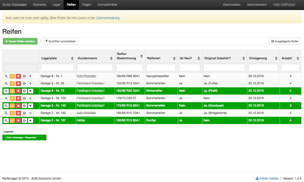Click red delete icon for Garage 5 - Nr. 73
Viewport: 304px width, 182px height.
(18, 91)
